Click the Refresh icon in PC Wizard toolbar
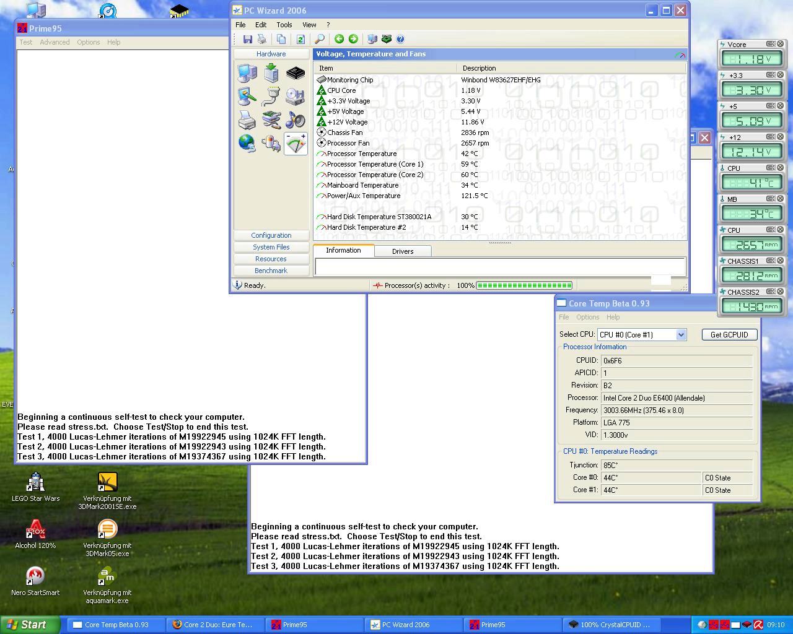 click(300, 39)
